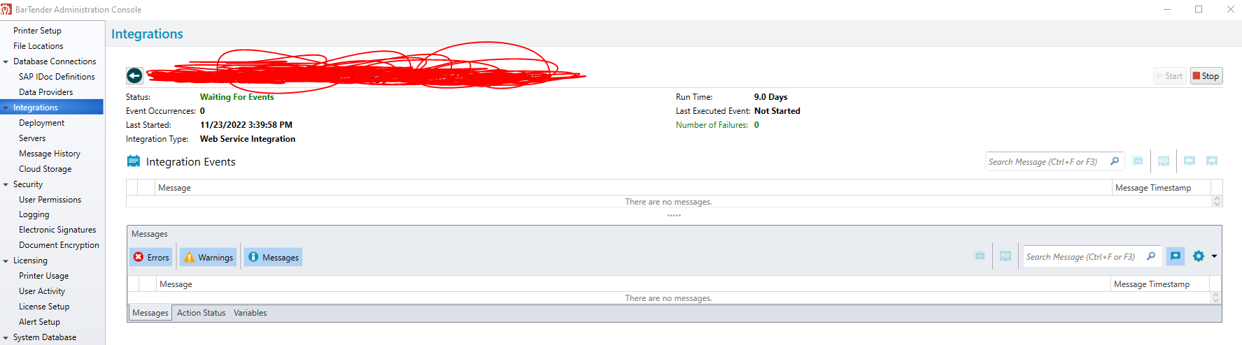Open File Locations in sidebar
This screenshot has height=345, width=1242.
pos(38,46)
